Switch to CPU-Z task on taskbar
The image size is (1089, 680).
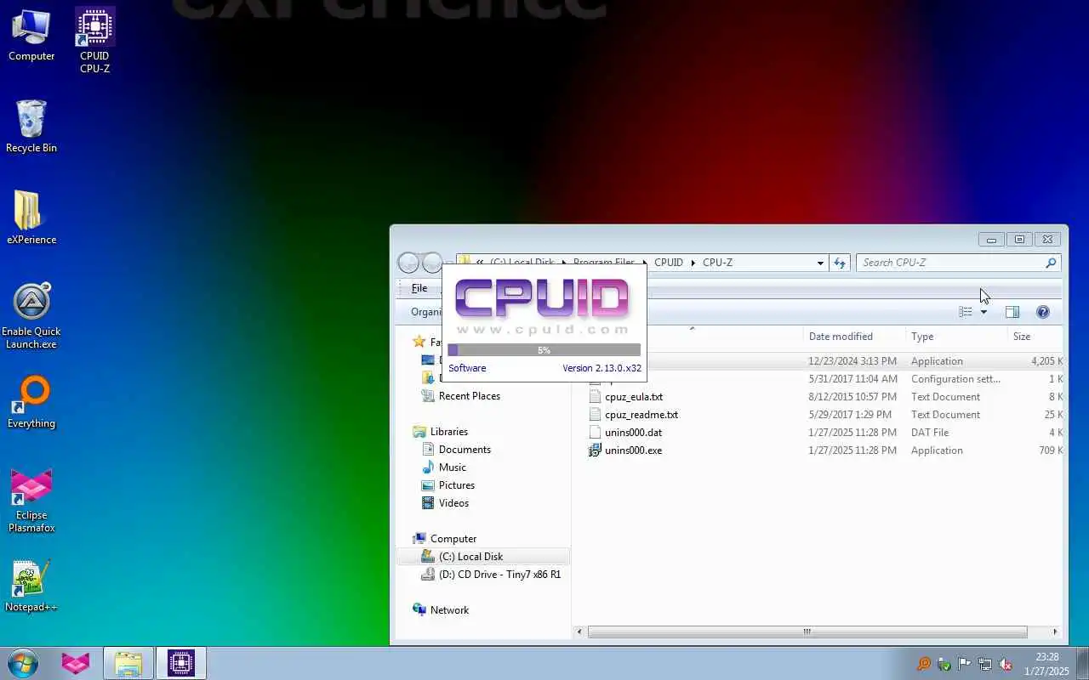tap(181, 663)
